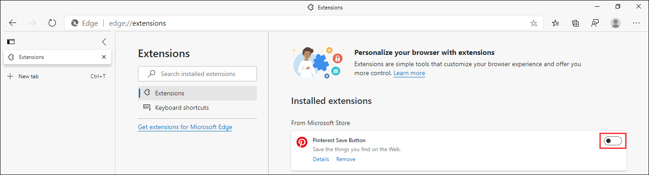Select Extensions in the sidebar menu
This screenshot has width=649, height=175.
pyautogui.click(x=197, y=93)
